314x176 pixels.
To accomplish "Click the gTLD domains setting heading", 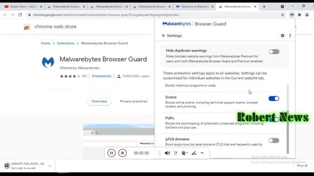I will [177, 139].
